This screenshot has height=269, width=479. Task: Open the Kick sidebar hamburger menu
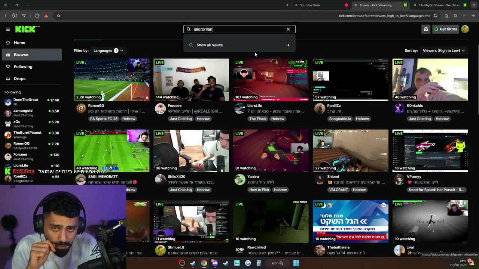(x=8, y=29)
